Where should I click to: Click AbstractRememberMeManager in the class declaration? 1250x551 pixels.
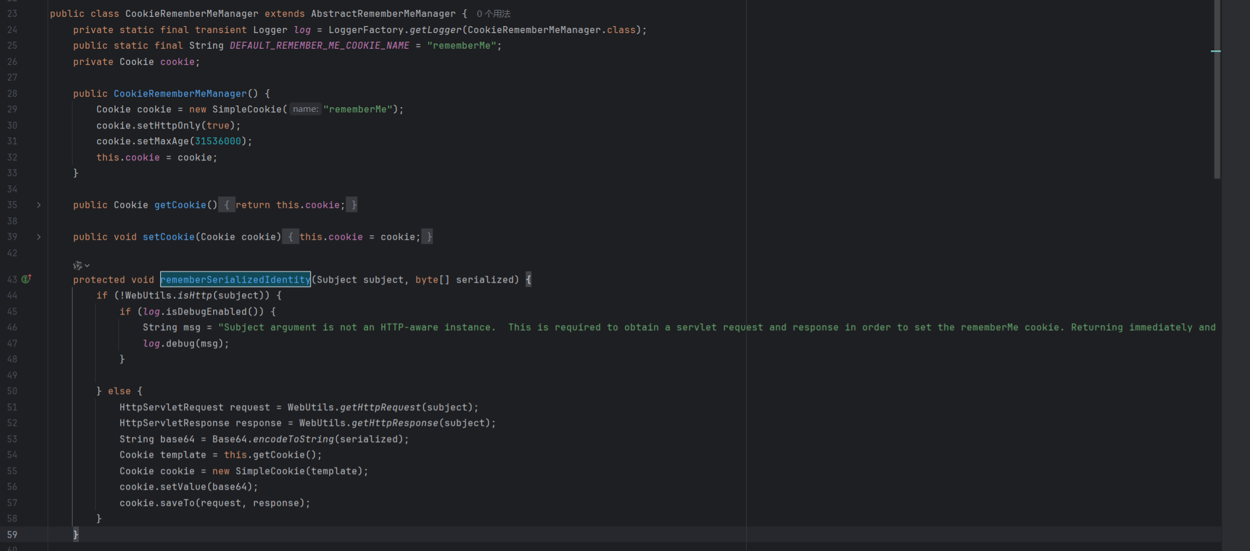click(383, 14)
